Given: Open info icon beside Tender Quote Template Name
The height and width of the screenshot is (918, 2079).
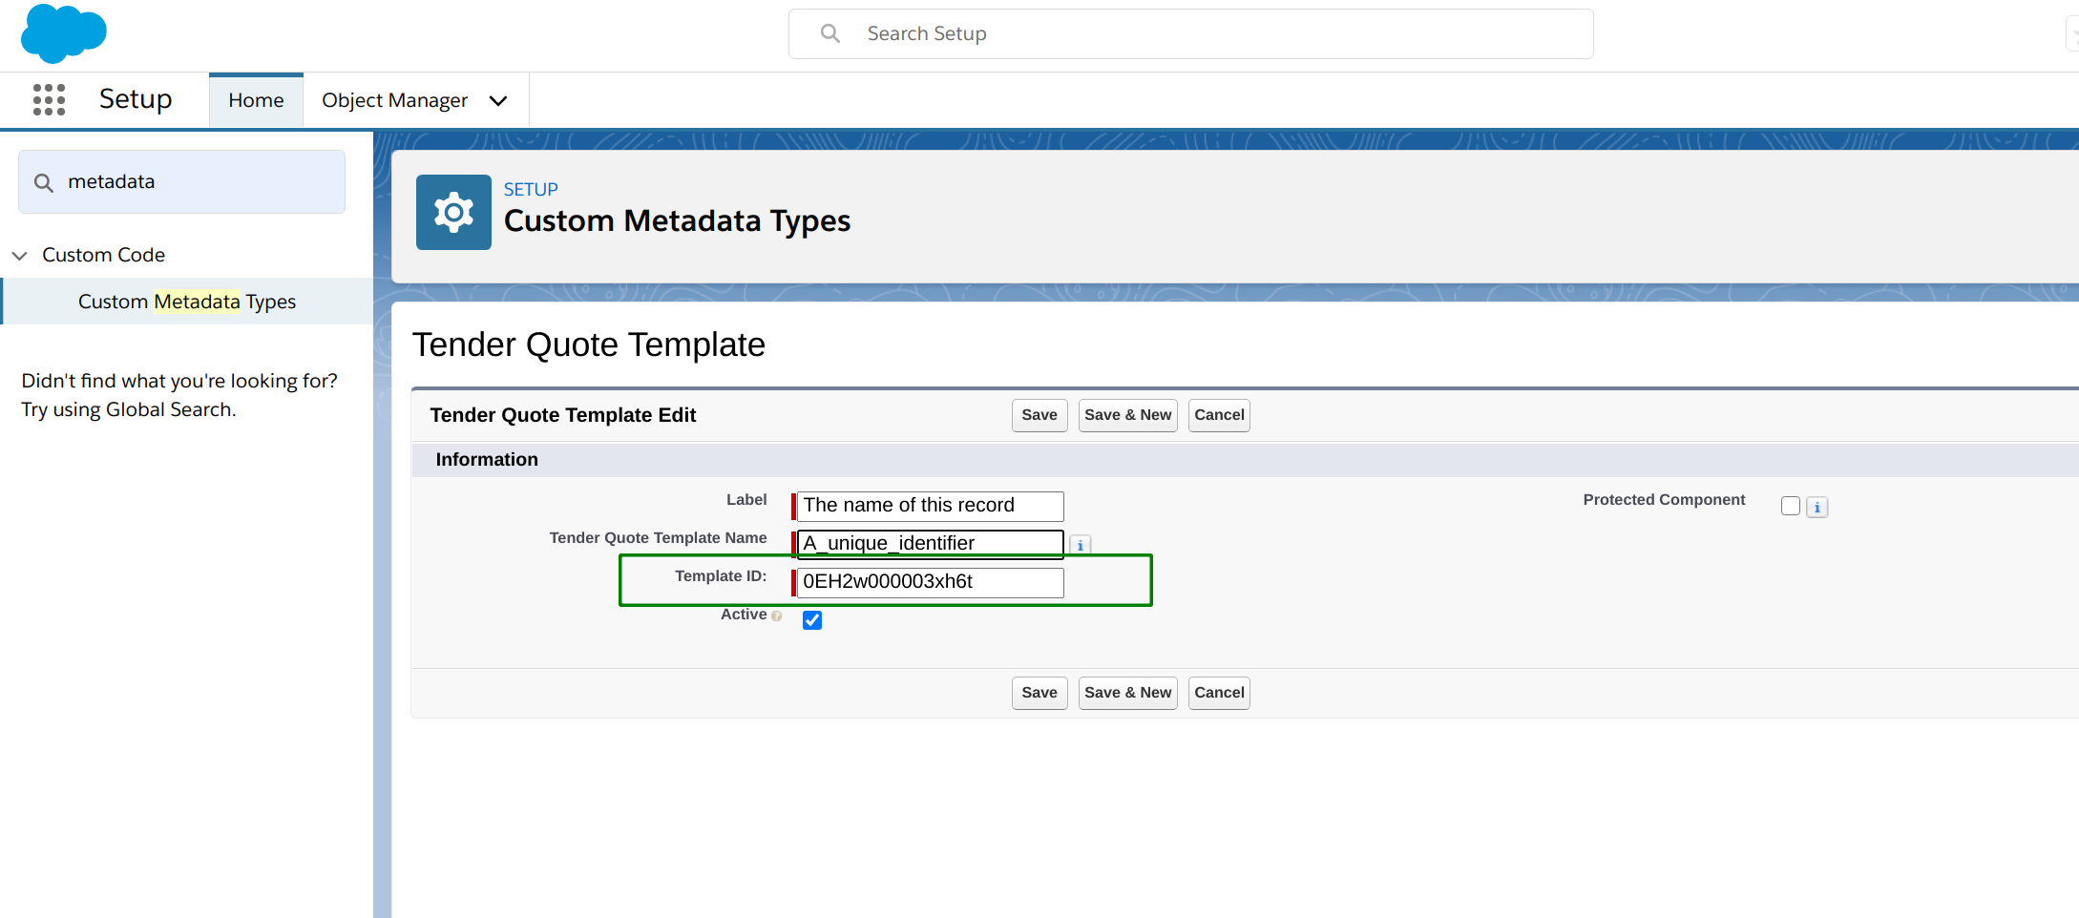Looking at the screenshot, I should pyautogui.click(x=1080, y=545).
